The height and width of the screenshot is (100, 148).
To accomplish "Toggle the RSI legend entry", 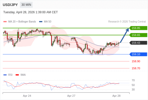I will coord(8,75).
